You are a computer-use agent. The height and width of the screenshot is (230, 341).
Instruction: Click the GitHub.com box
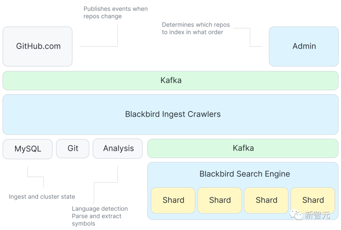pyautogui.click(x=38, y=46)
